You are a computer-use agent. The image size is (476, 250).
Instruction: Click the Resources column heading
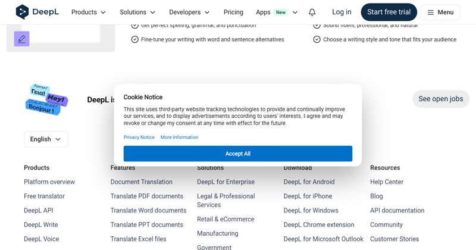point(385,168)
